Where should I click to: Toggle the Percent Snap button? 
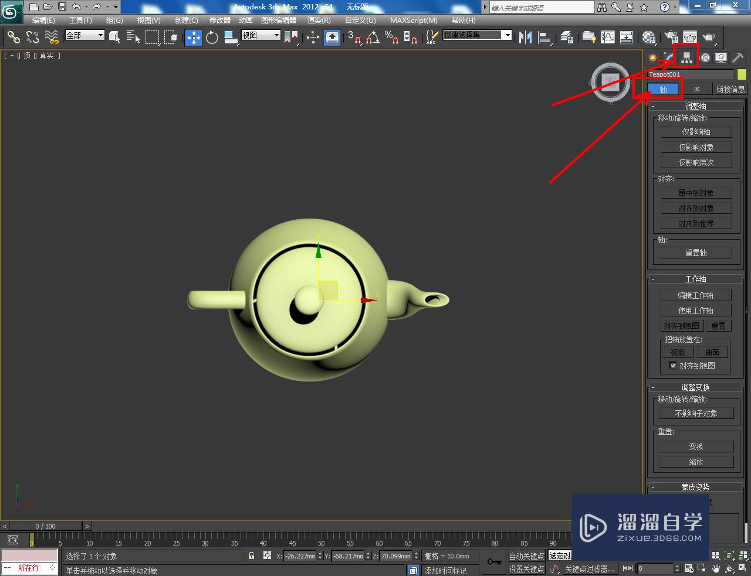pos(391,38)
